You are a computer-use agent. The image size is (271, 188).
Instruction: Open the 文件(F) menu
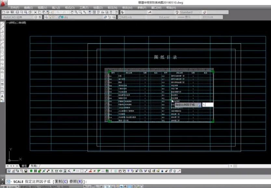click(15, 7)
